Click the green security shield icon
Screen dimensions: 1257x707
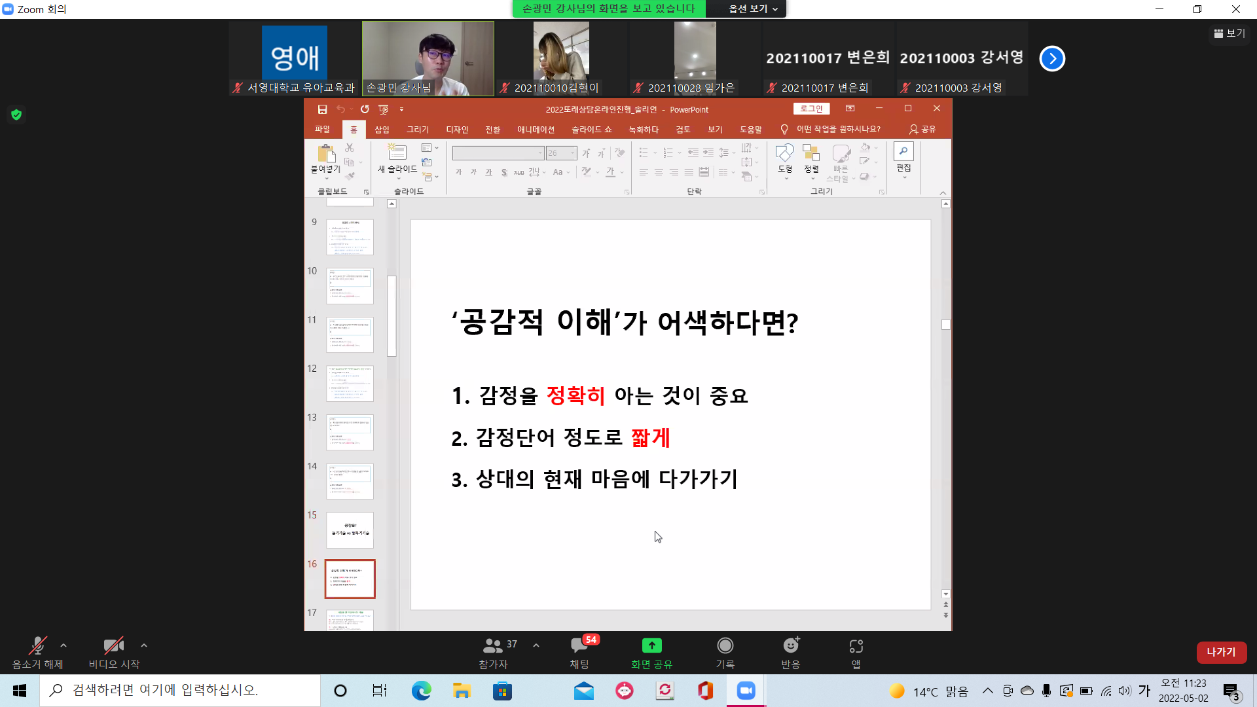point(16,115)
